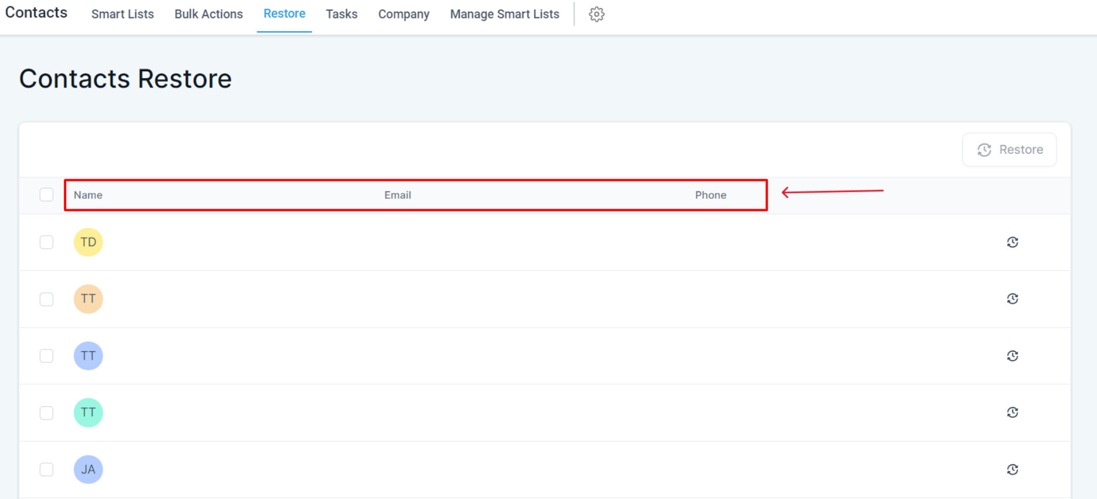Click the green TT contact avatar

tap(88, 413)
